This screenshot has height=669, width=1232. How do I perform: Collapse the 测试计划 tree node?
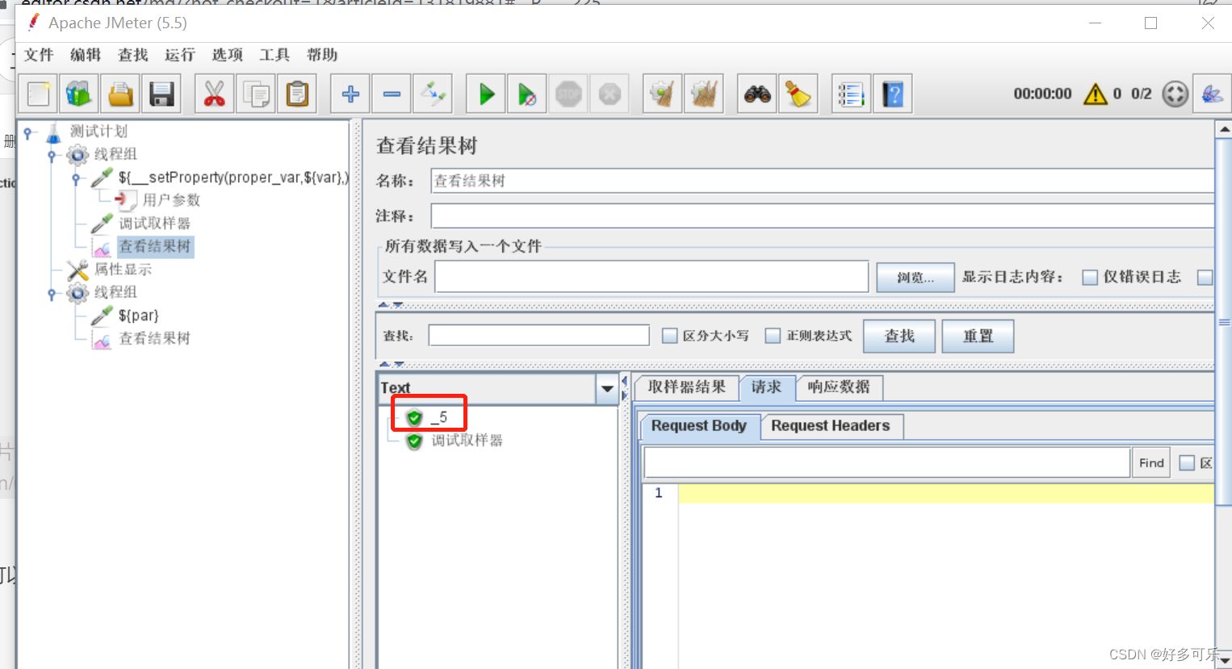[28, 132]
